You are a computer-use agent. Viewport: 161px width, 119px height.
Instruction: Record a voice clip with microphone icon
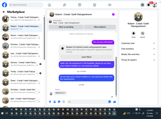click(x=50, y=102)
